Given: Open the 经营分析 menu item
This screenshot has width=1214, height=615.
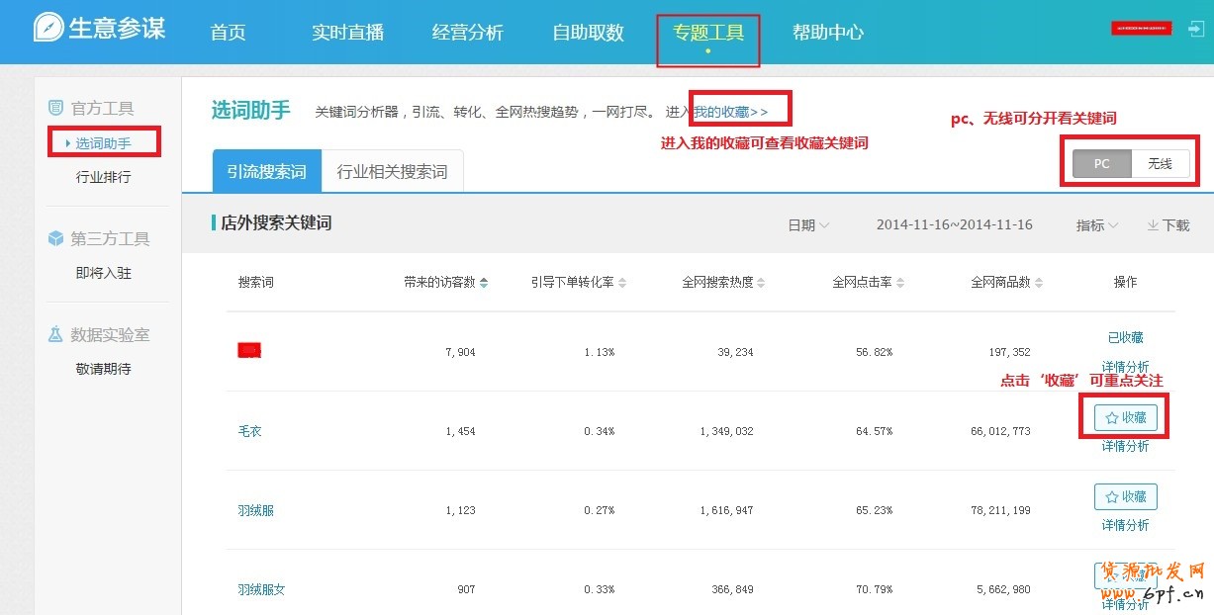Looking at the screenshot, I should pos(467,33).
